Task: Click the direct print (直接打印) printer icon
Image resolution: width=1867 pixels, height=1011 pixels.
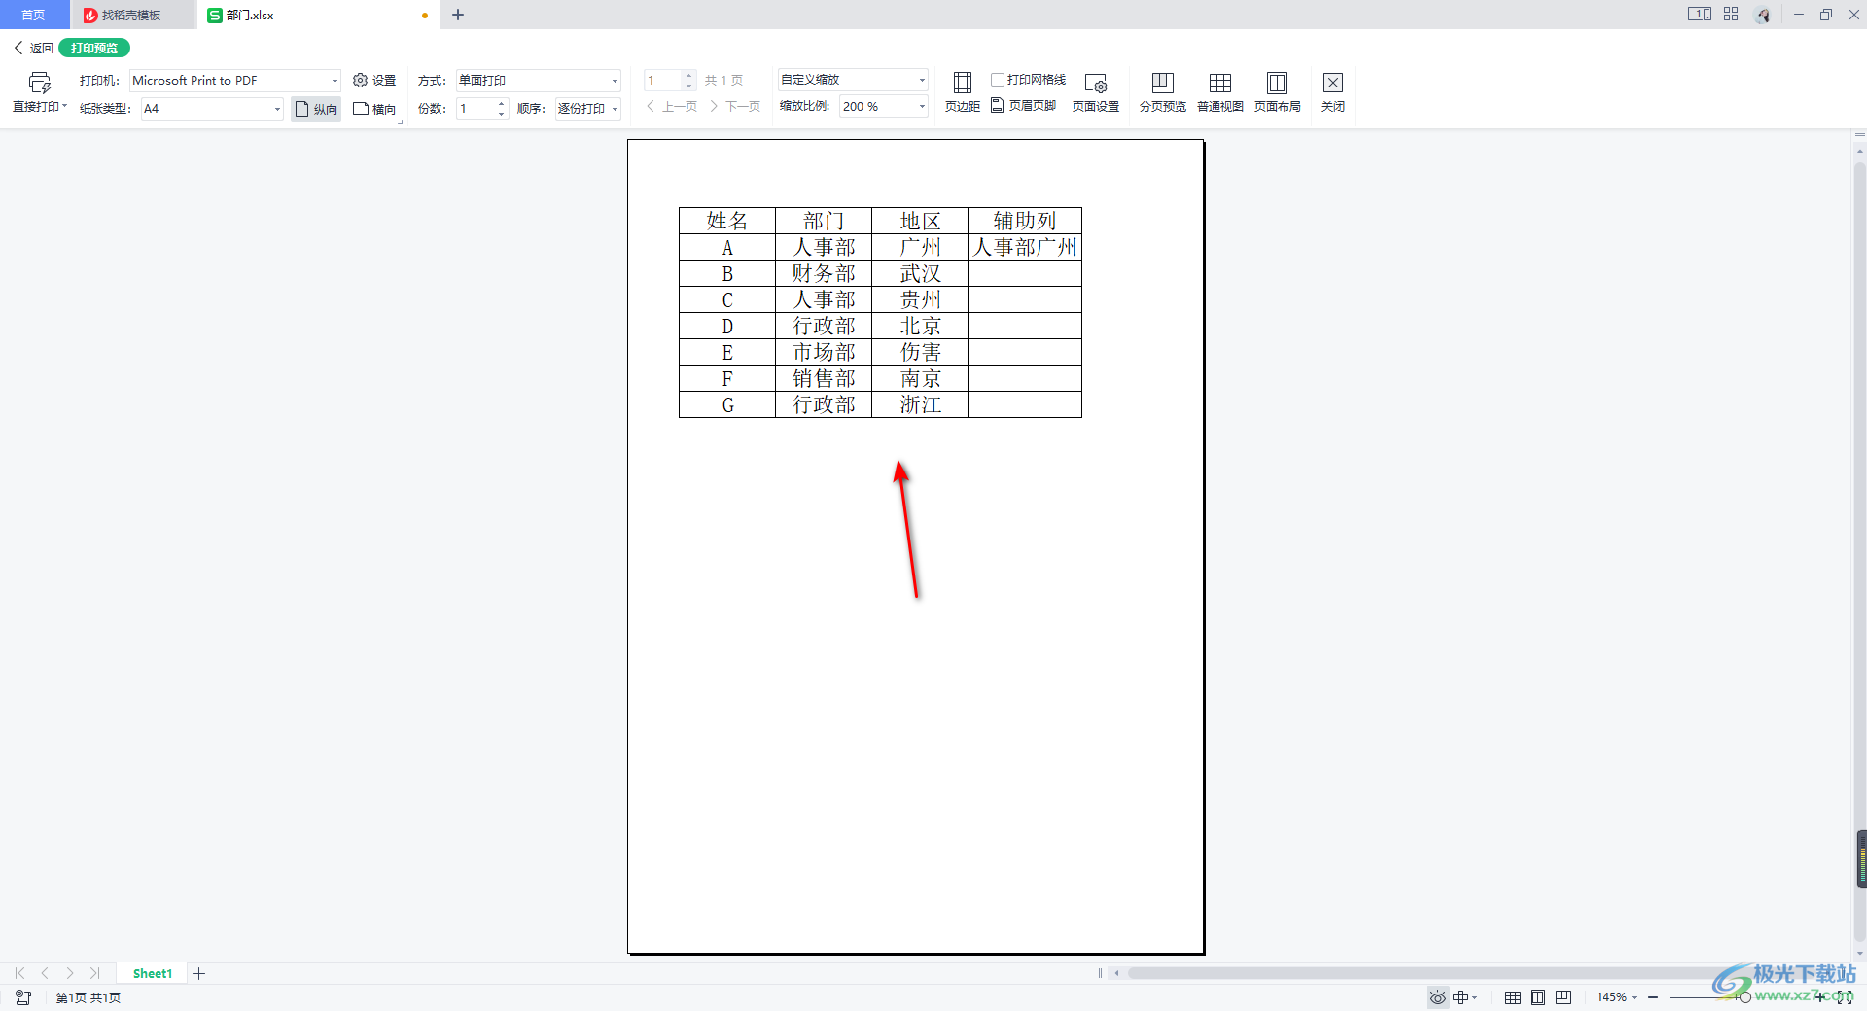Action: pos(40,84)
